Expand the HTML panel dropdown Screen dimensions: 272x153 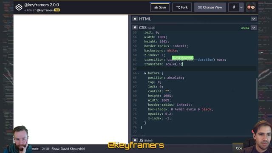[253, 19]
